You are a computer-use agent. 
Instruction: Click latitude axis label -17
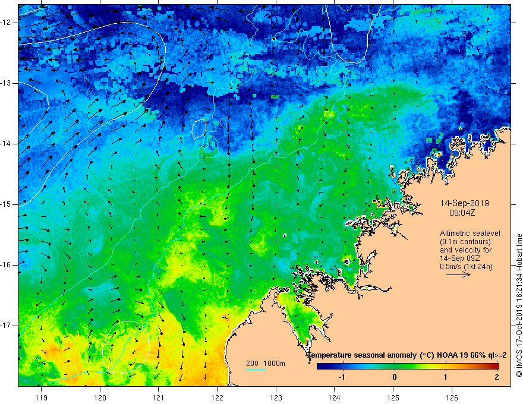pos(6,326)
